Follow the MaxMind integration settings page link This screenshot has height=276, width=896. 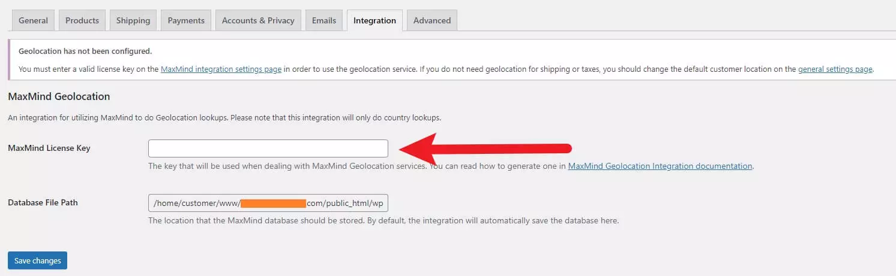221,69
